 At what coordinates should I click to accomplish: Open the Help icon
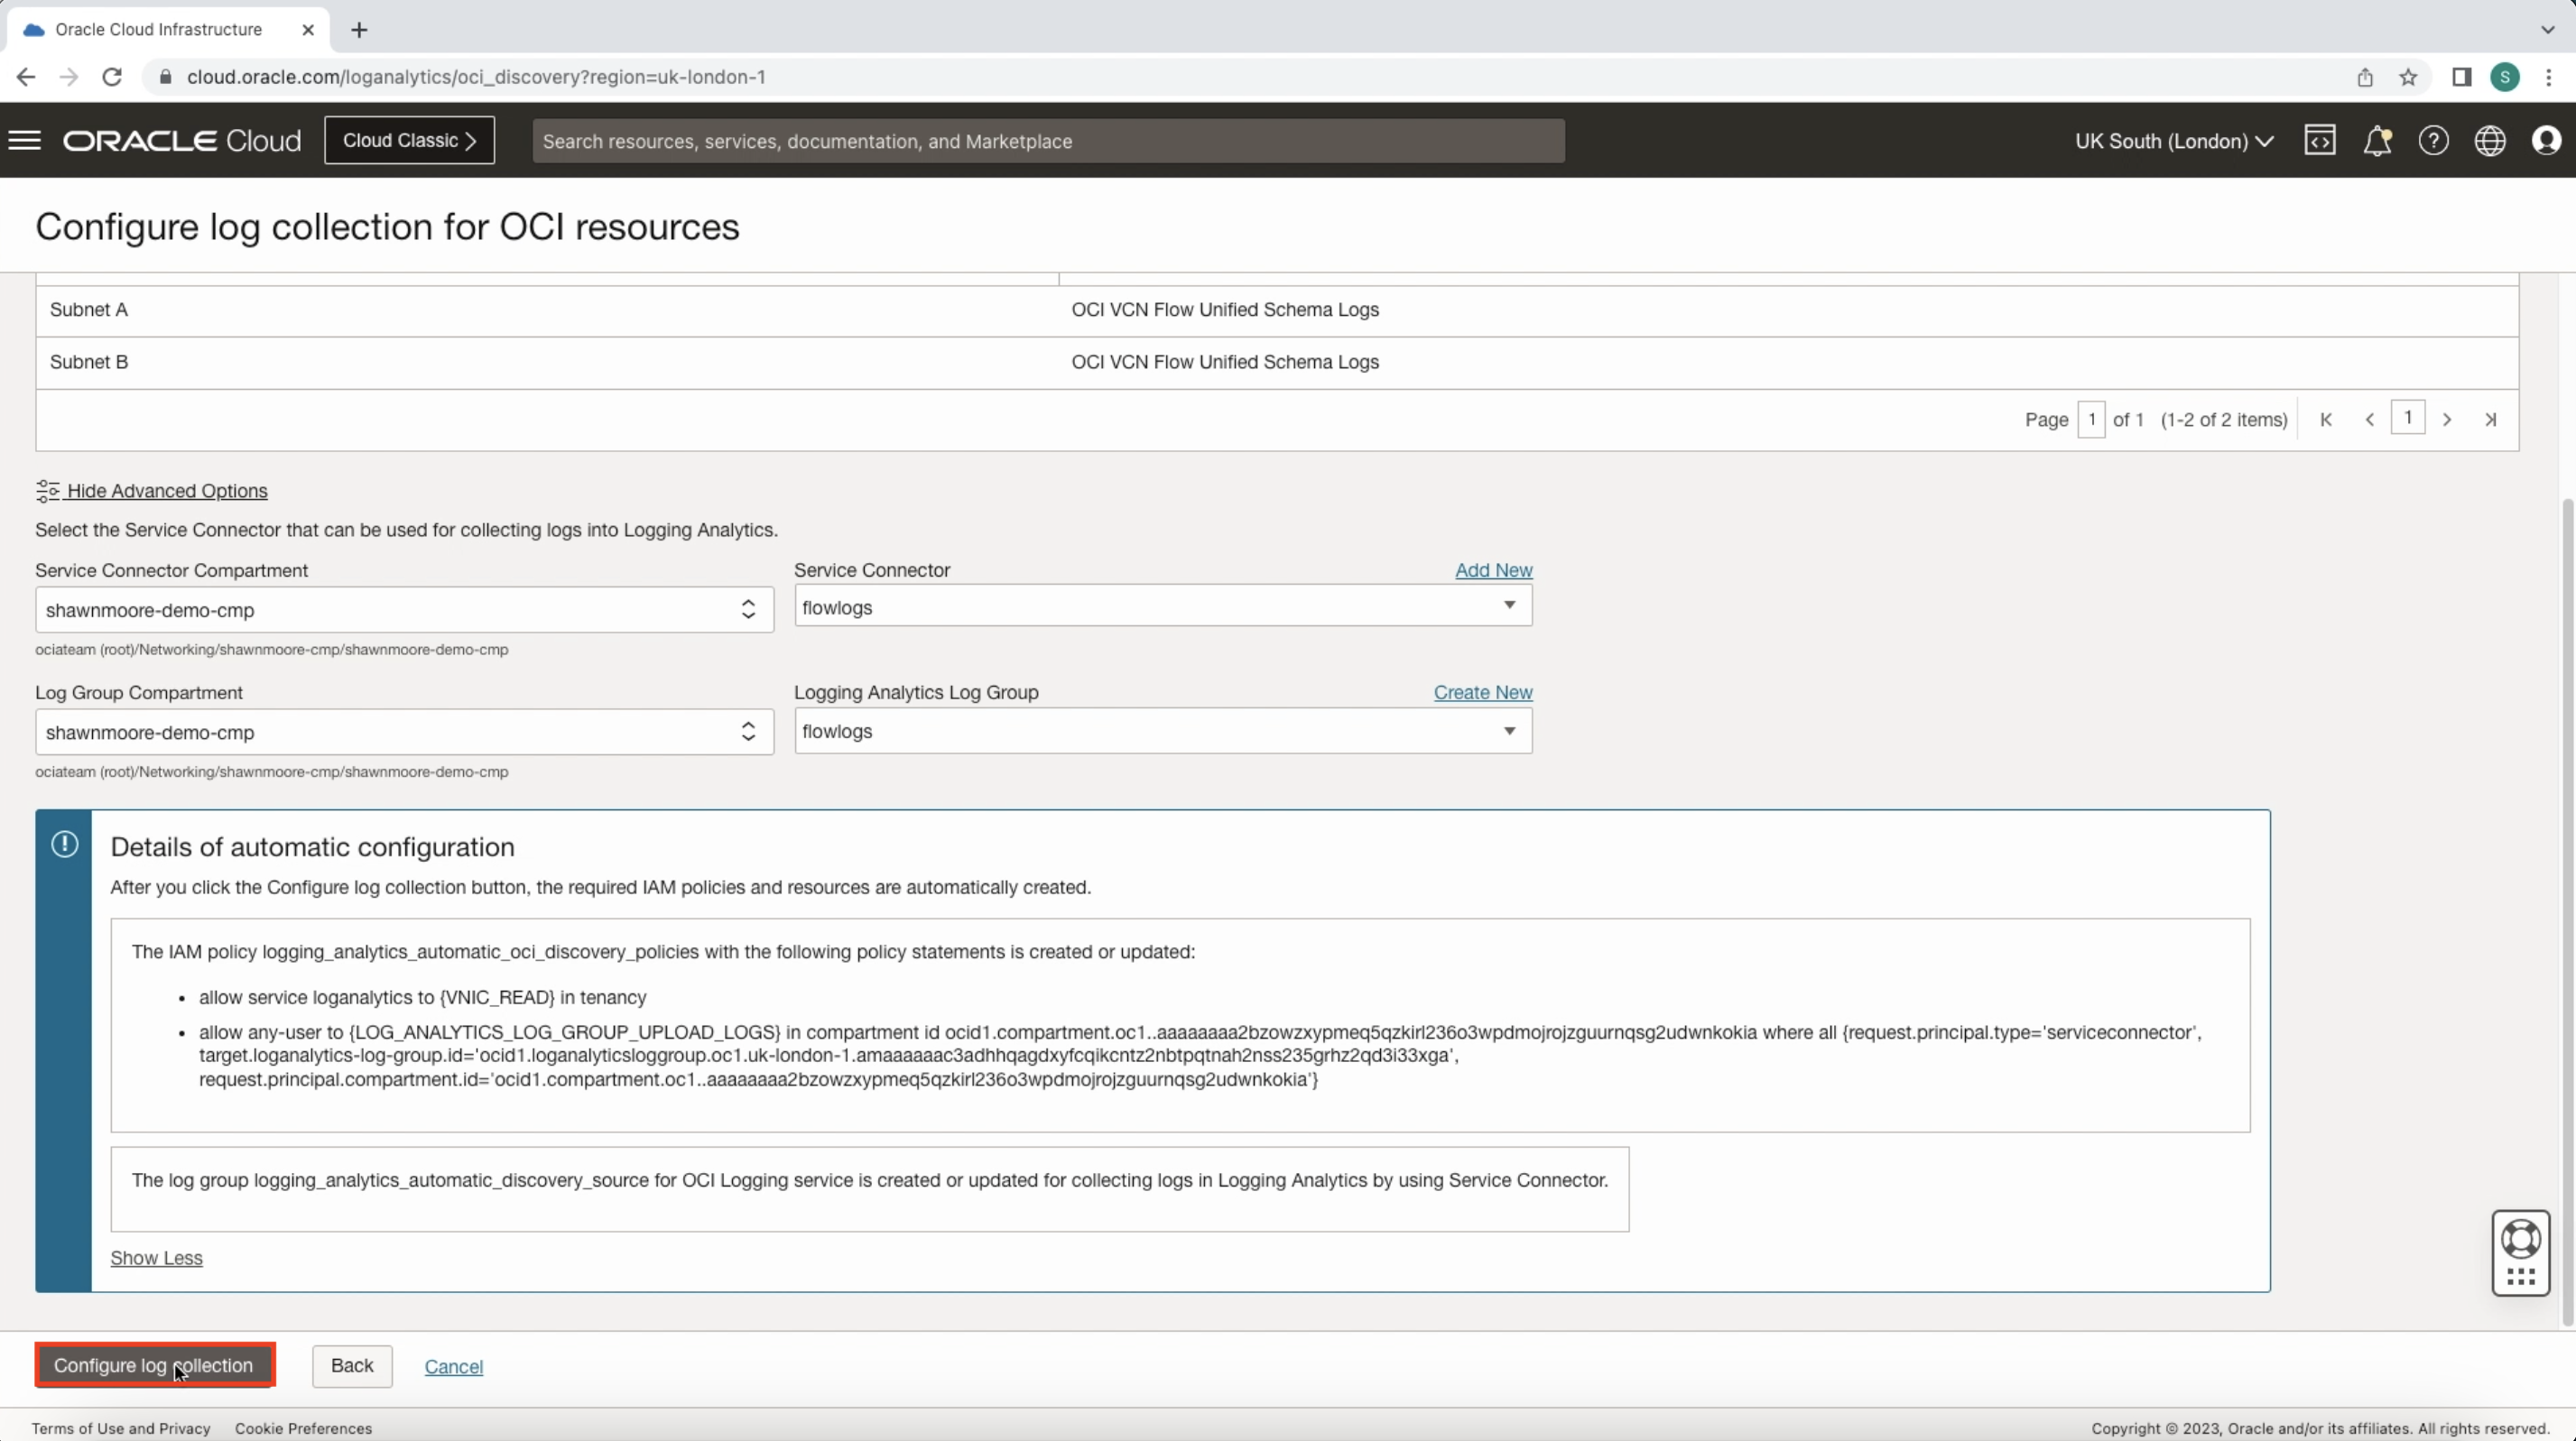[x=2434, y=140]
